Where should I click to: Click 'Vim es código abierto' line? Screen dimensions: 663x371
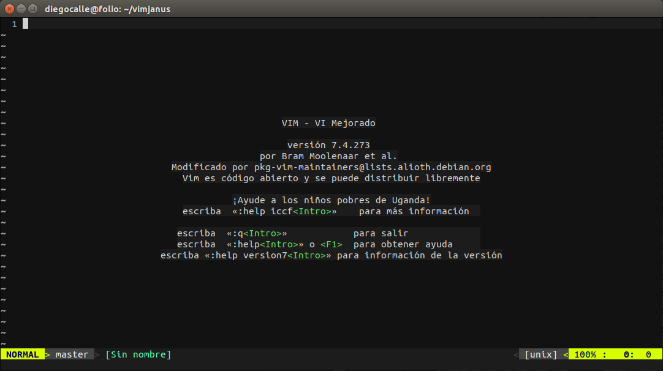pyautogui.click(x=331, y=178)
